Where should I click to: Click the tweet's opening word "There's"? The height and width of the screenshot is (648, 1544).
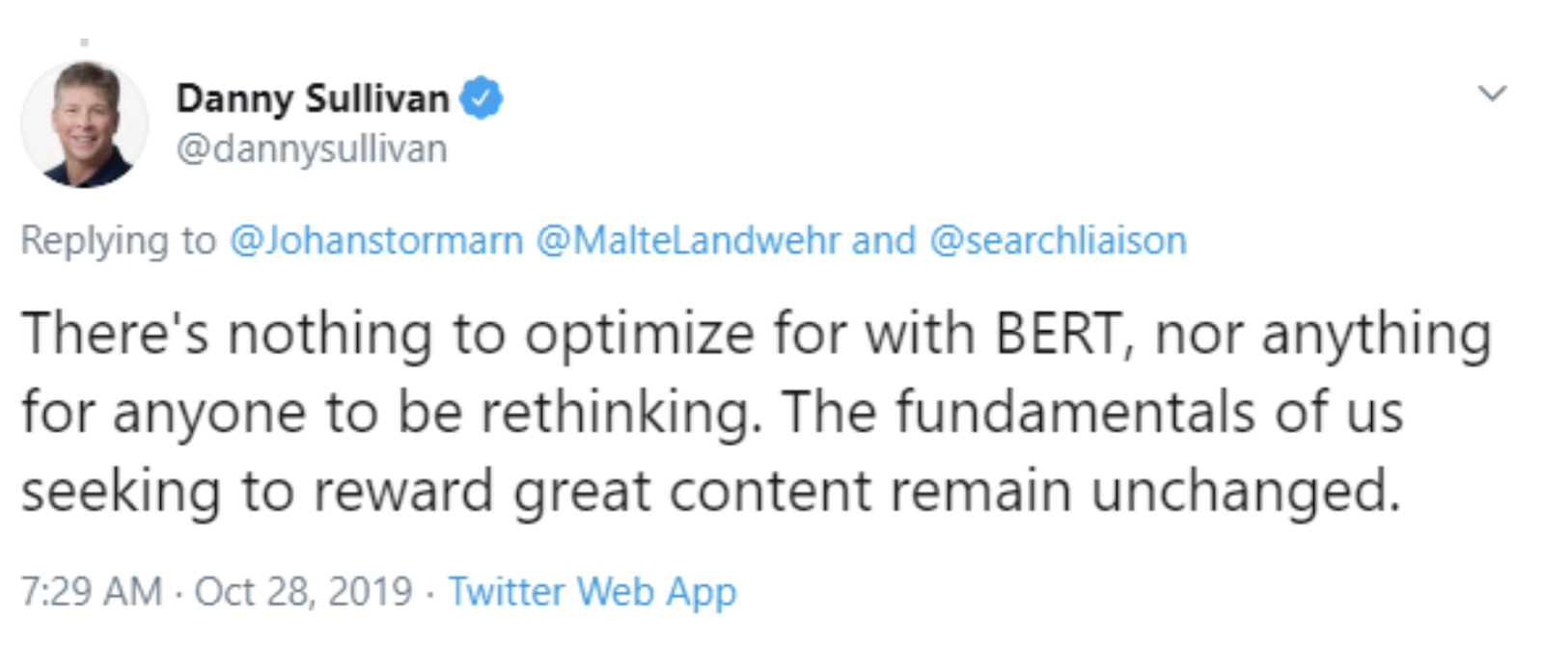[115, 335]
